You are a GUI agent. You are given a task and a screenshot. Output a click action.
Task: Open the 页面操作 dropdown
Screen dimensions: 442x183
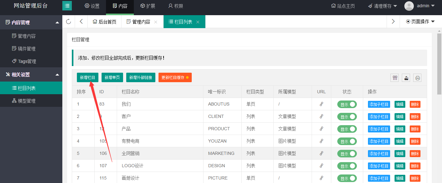click(420, 21)
